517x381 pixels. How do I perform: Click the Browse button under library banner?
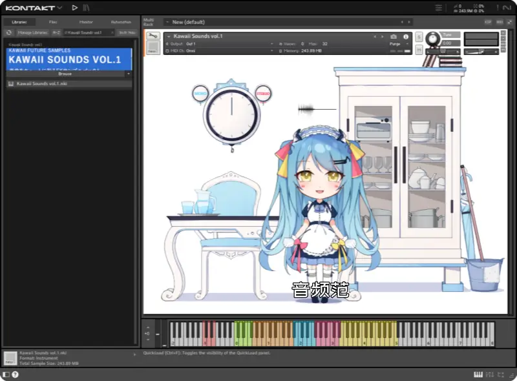(x=65, y=74)
